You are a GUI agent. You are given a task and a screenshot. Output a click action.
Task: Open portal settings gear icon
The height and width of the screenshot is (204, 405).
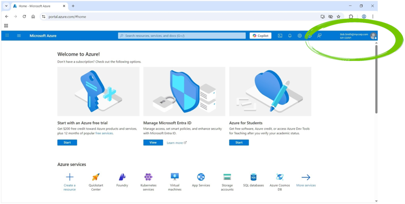300,36
